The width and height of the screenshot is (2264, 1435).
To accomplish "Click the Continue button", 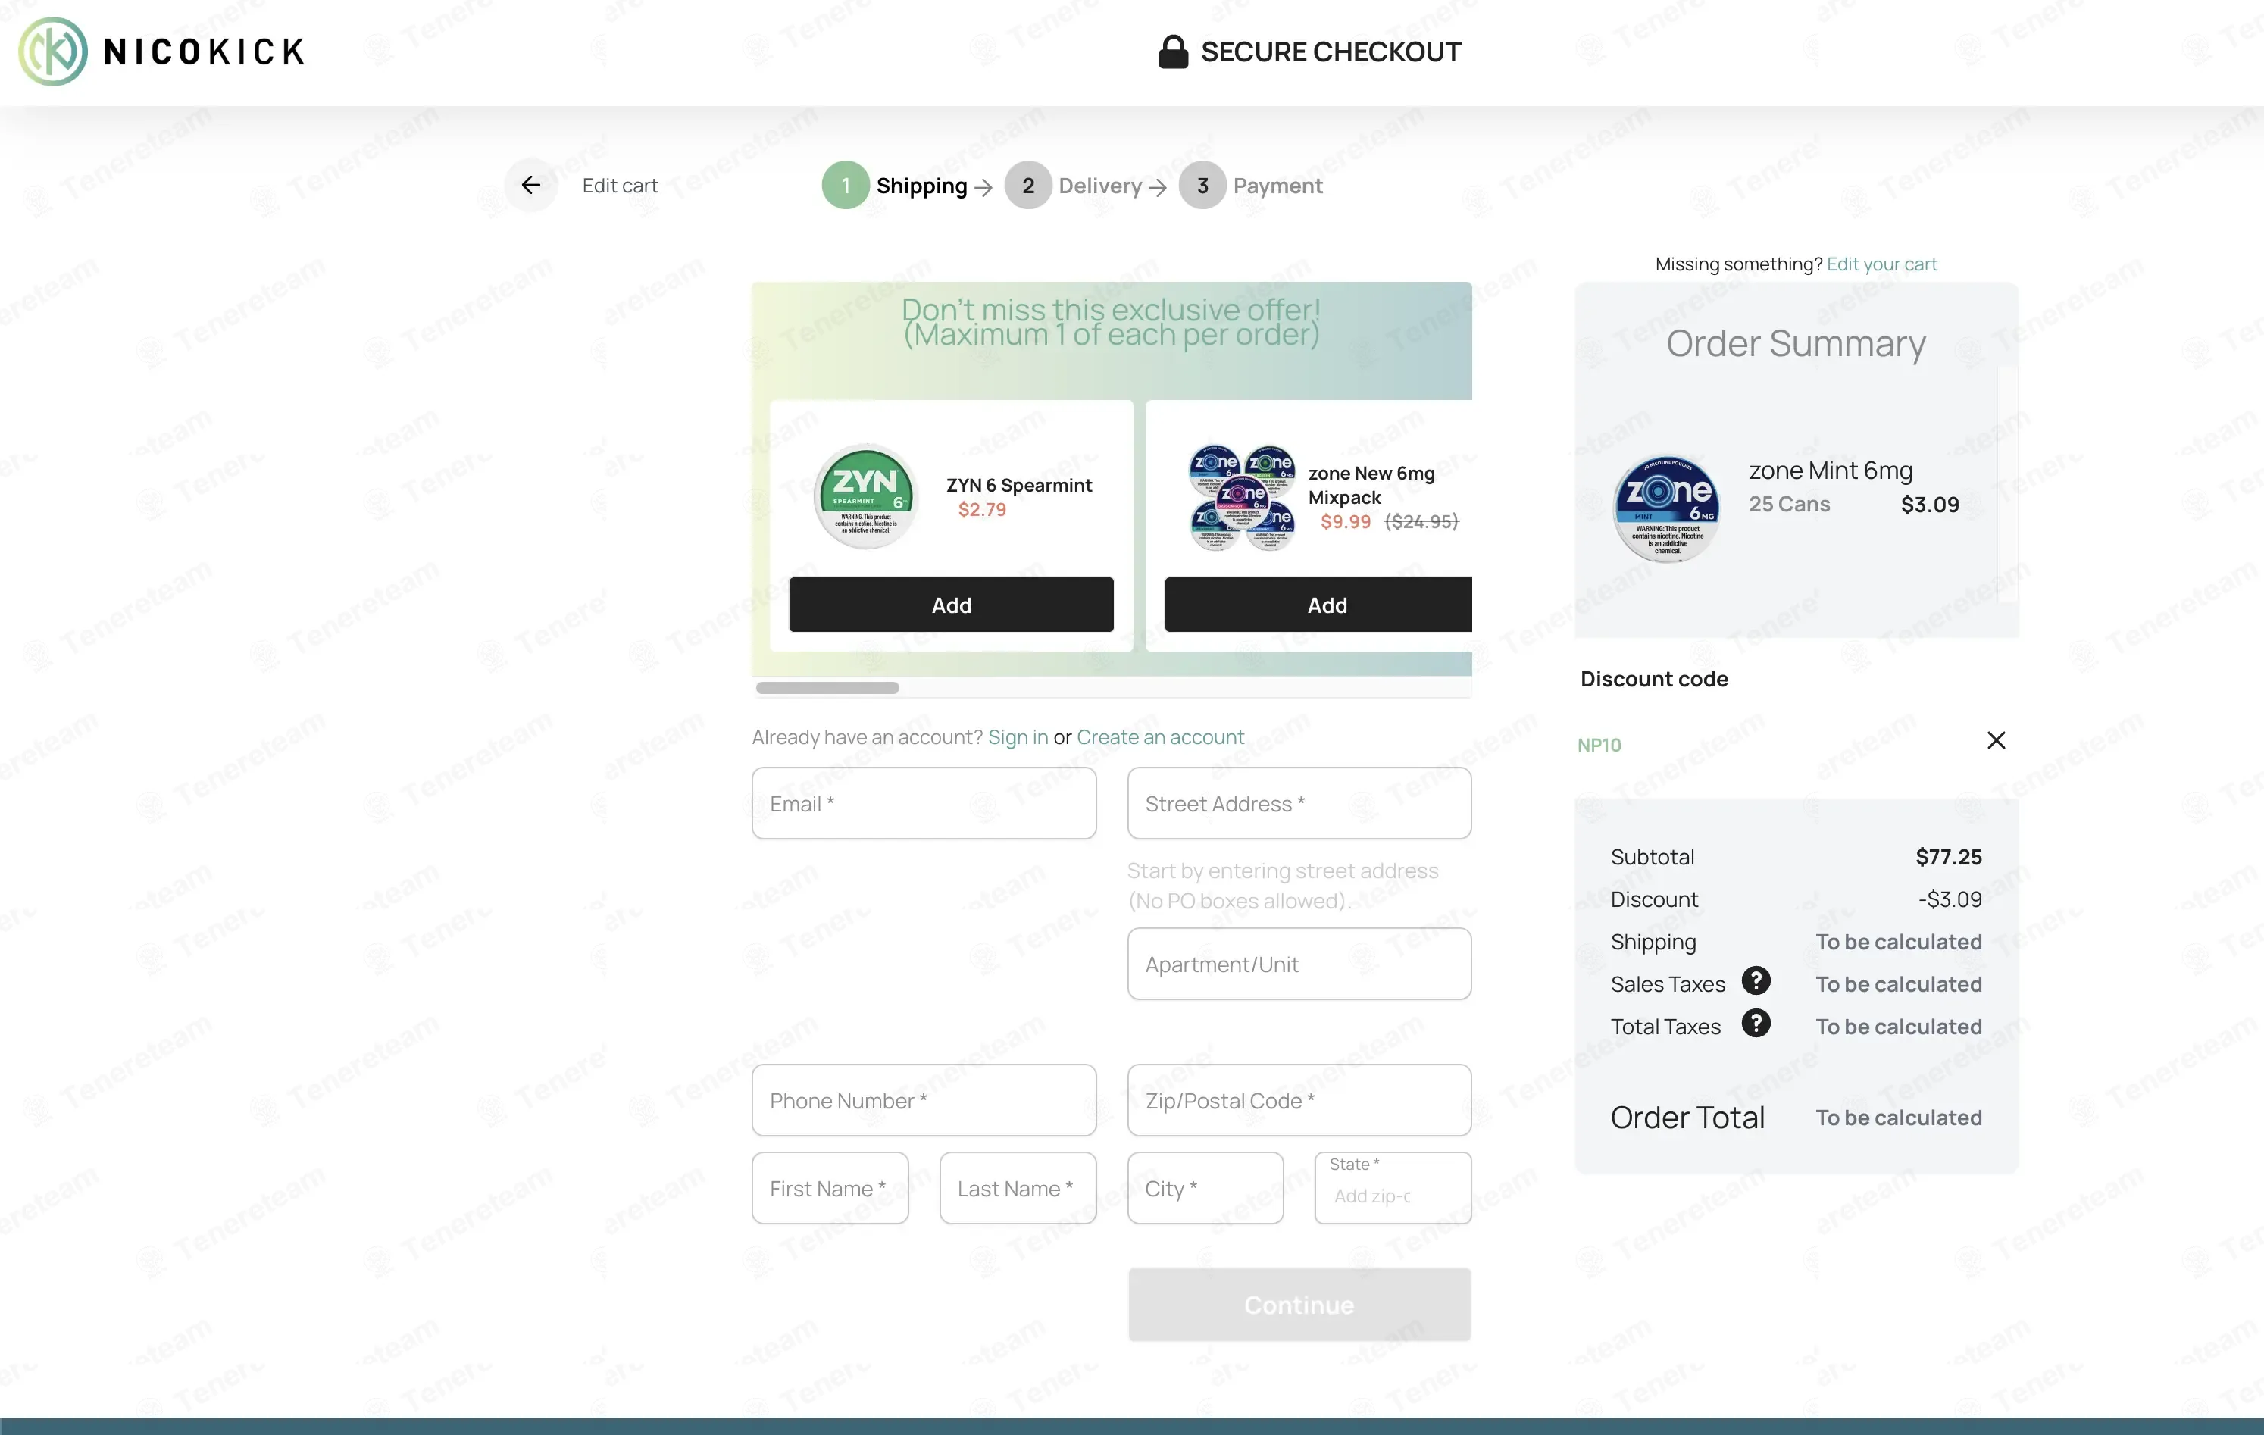I will pos(1299,1304).
